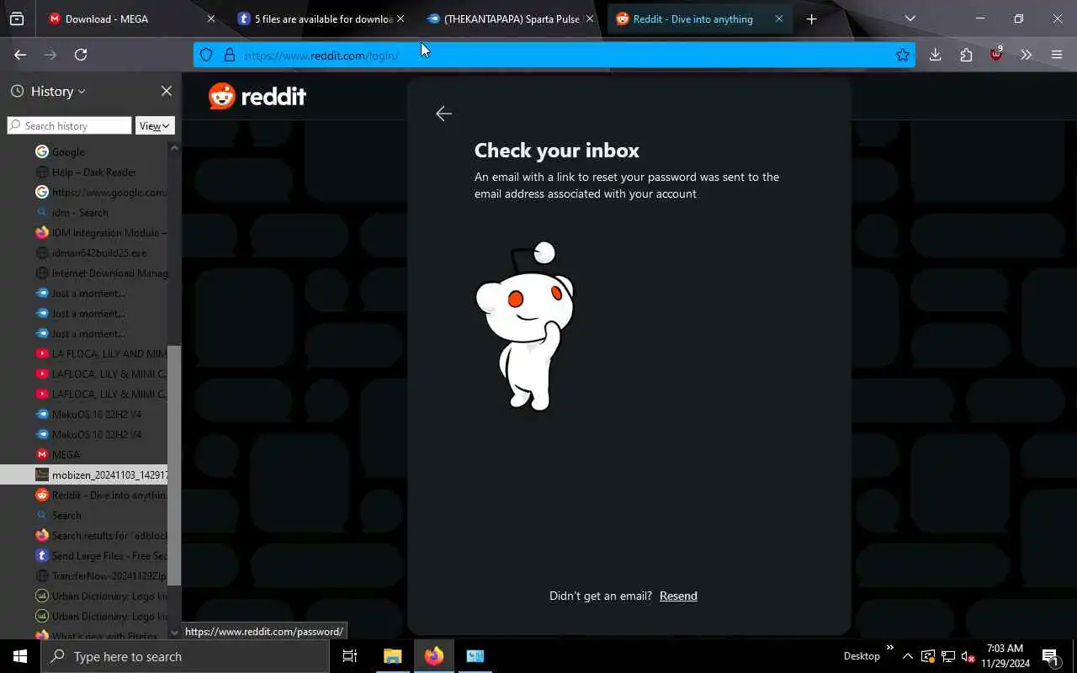Open File Explorer from the taskbar
Screen dimensions: 1077x673
tap(392, 656)
